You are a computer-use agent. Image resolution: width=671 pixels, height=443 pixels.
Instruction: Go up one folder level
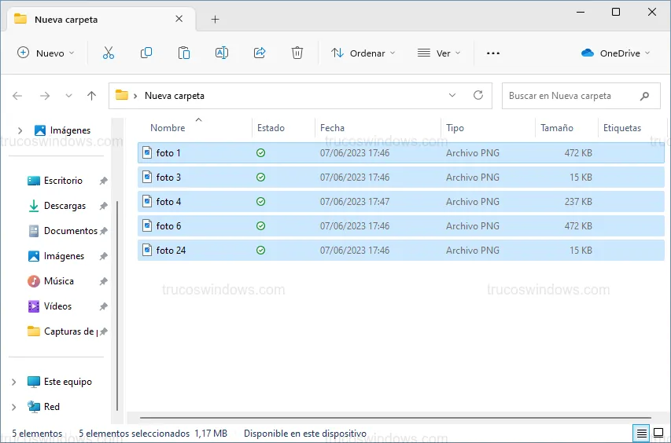tap(91, 96)
